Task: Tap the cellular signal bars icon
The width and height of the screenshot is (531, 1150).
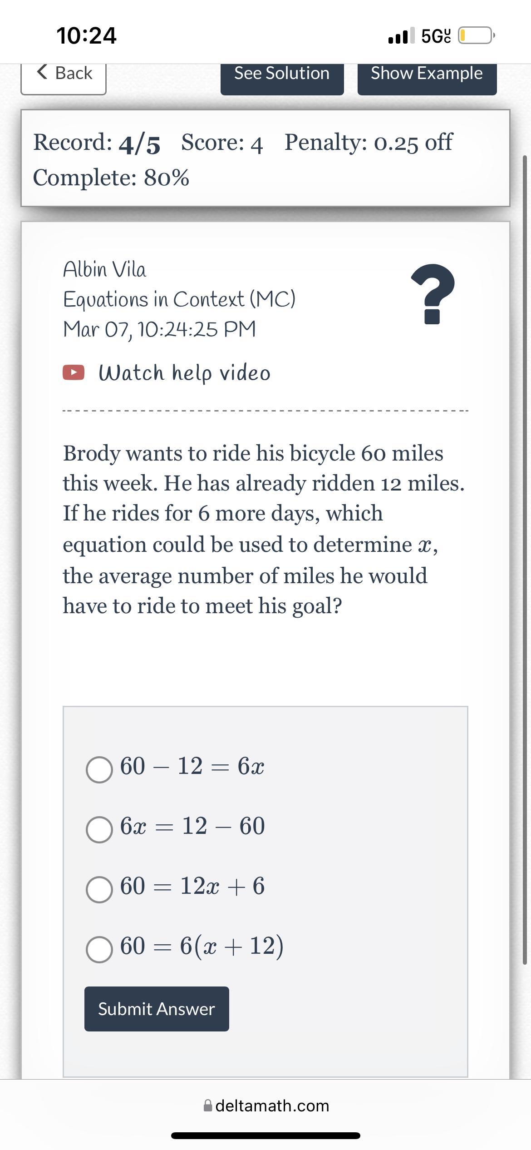Action: (x=401, y=35)
